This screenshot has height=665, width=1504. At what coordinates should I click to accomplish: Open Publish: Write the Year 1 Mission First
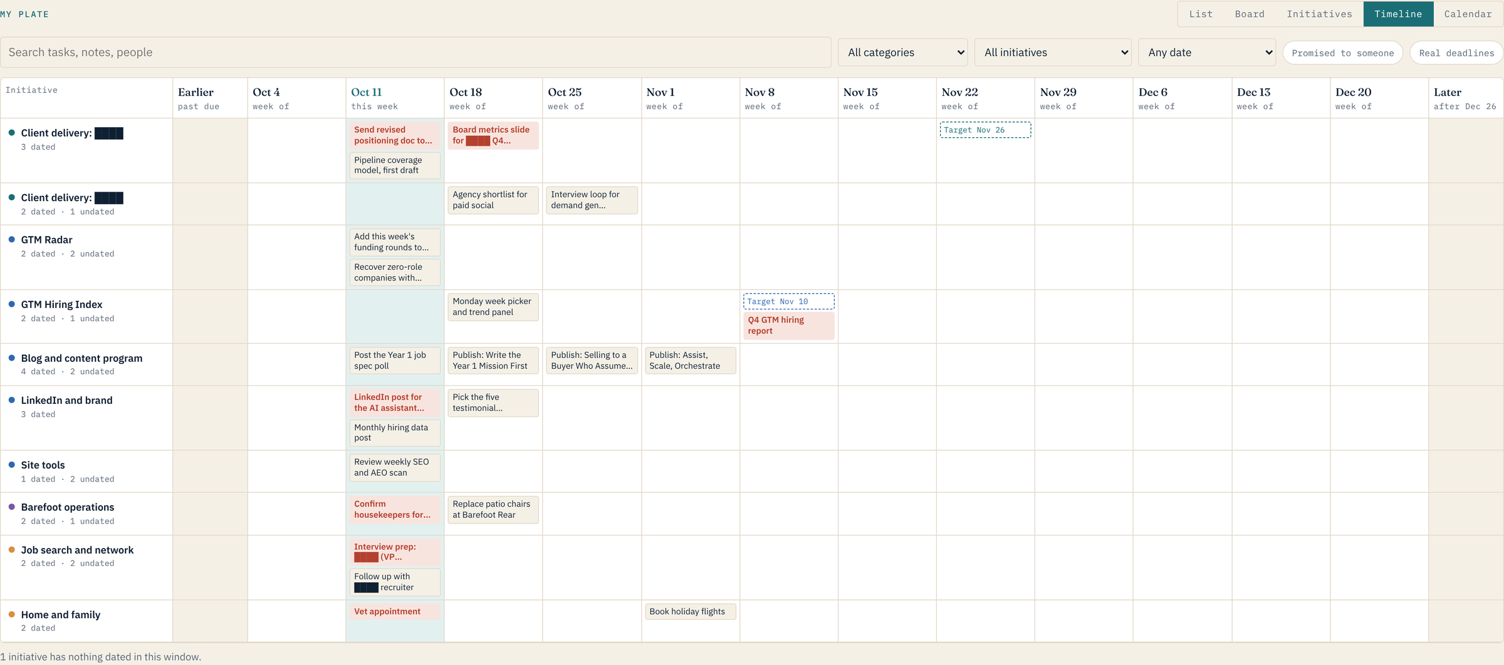493,361
